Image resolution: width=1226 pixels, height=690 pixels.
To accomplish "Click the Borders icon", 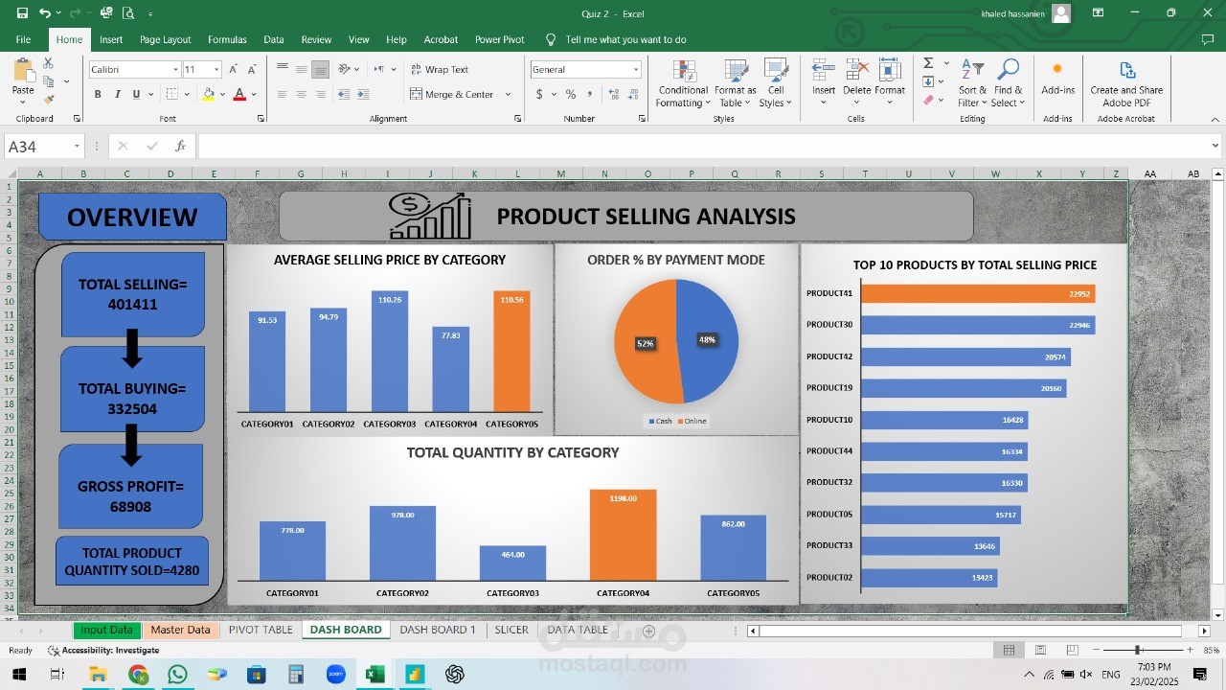I will [170, 94].
